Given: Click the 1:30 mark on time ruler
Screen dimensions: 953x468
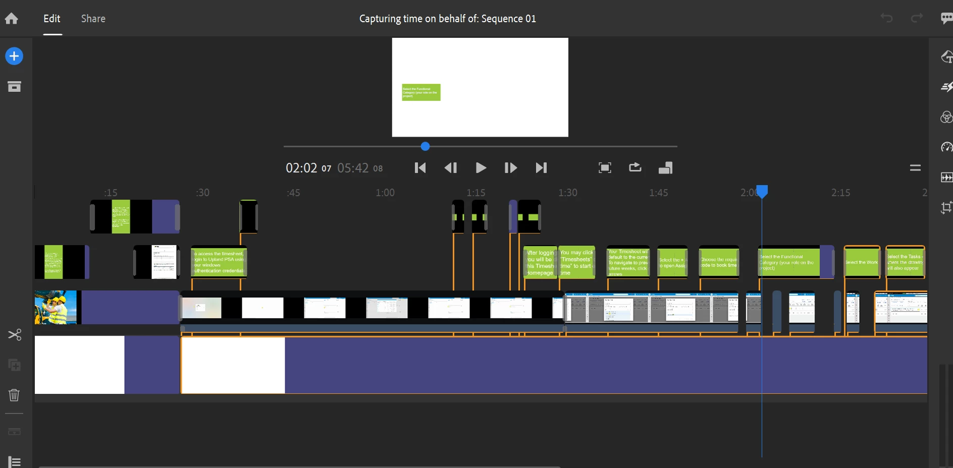Looking at the screenshot, I should click(x=568, y=193).
